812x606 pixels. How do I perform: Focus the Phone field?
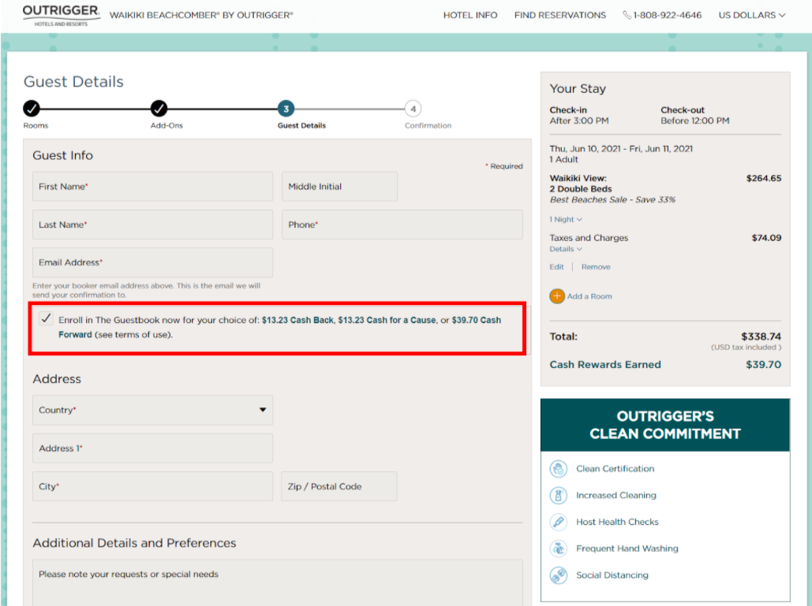pos(402,225)
